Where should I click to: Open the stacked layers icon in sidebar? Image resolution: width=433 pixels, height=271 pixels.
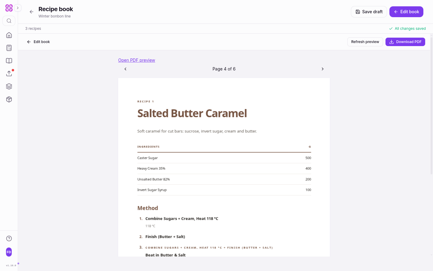pos(9,86)
